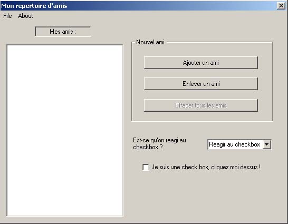Viewport: 288px width, 224px height.
Task: Click the window title Mon repertoire d'amis
Action: 34,6
